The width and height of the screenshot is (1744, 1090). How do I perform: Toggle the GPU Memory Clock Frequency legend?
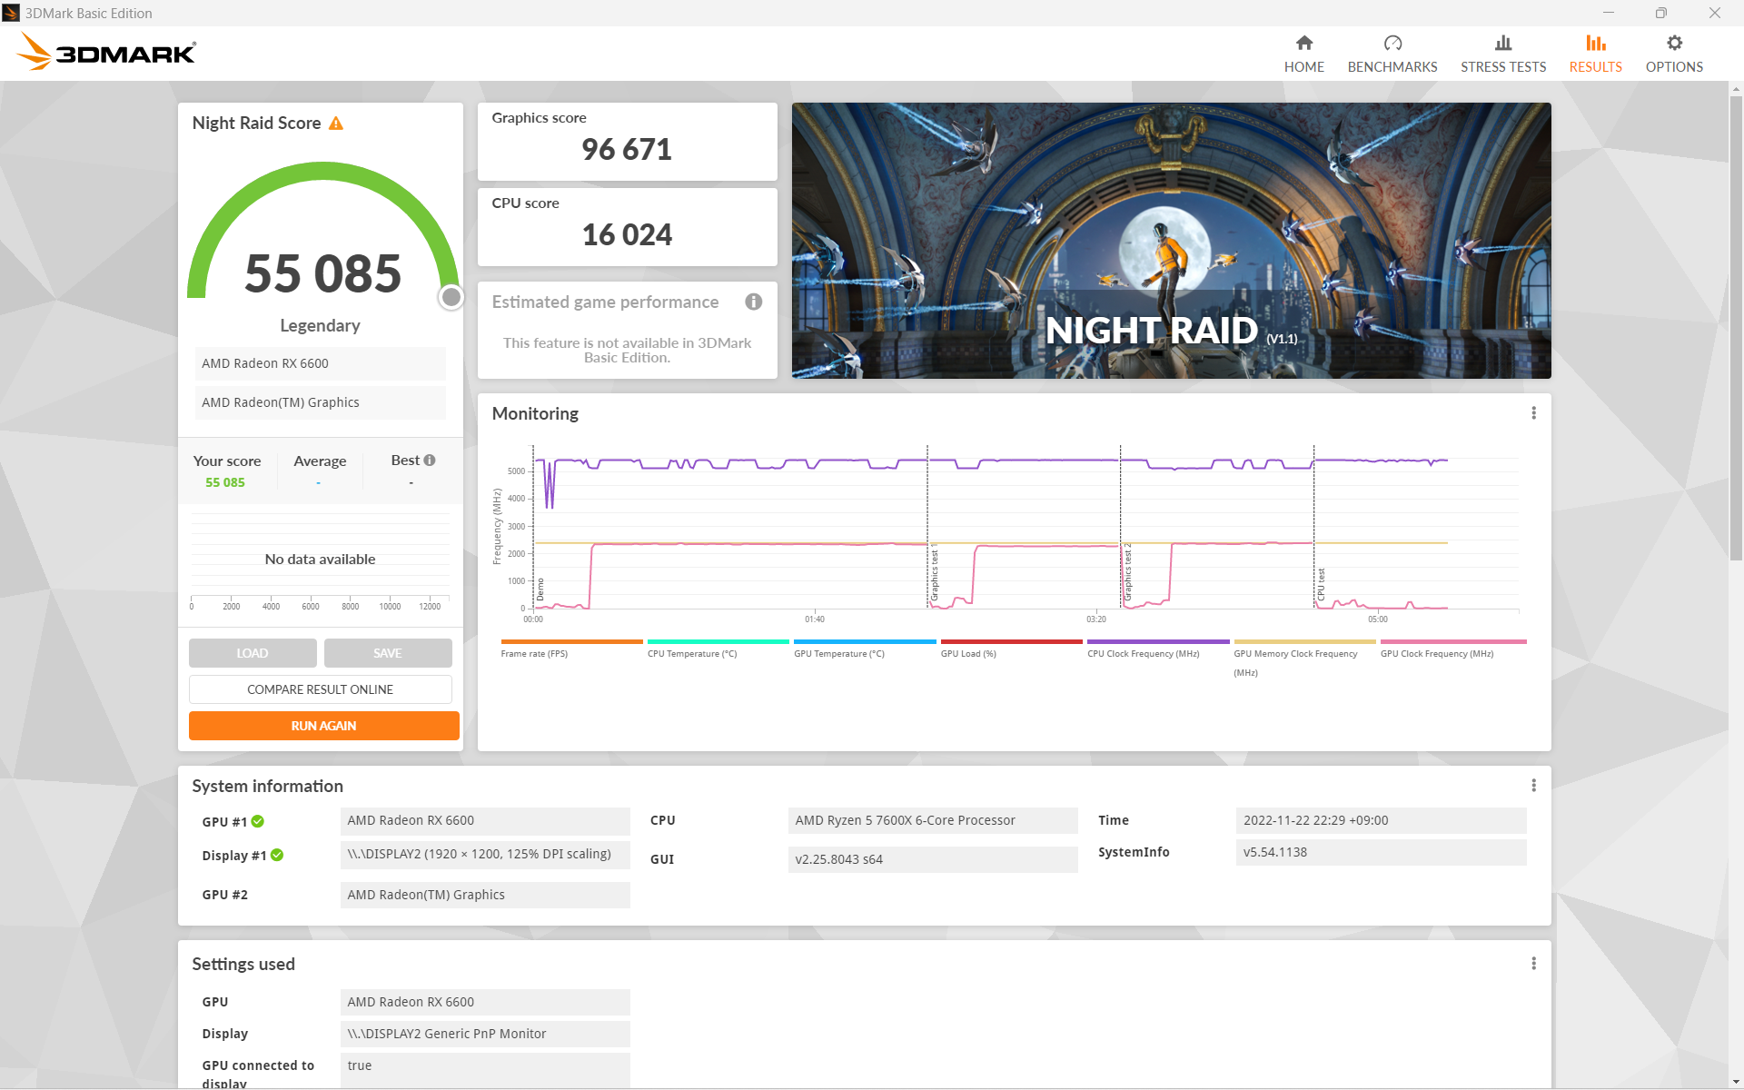[1304, 659]
